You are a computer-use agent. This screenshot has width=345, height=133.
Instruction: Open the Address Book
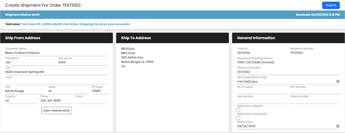(x=57, y=111)
